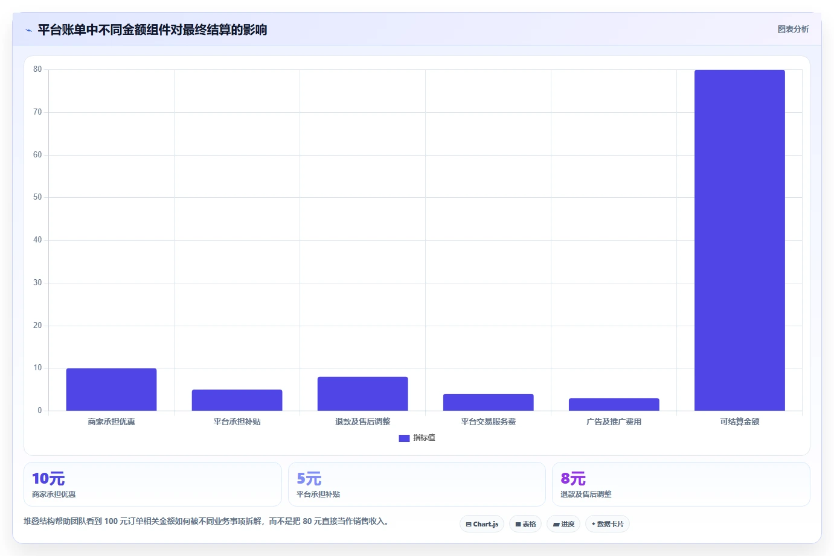This screenshot has width=834, height=556.
Task: Select the 数据卡片 tag chip
Action: [x=608, y=524]
